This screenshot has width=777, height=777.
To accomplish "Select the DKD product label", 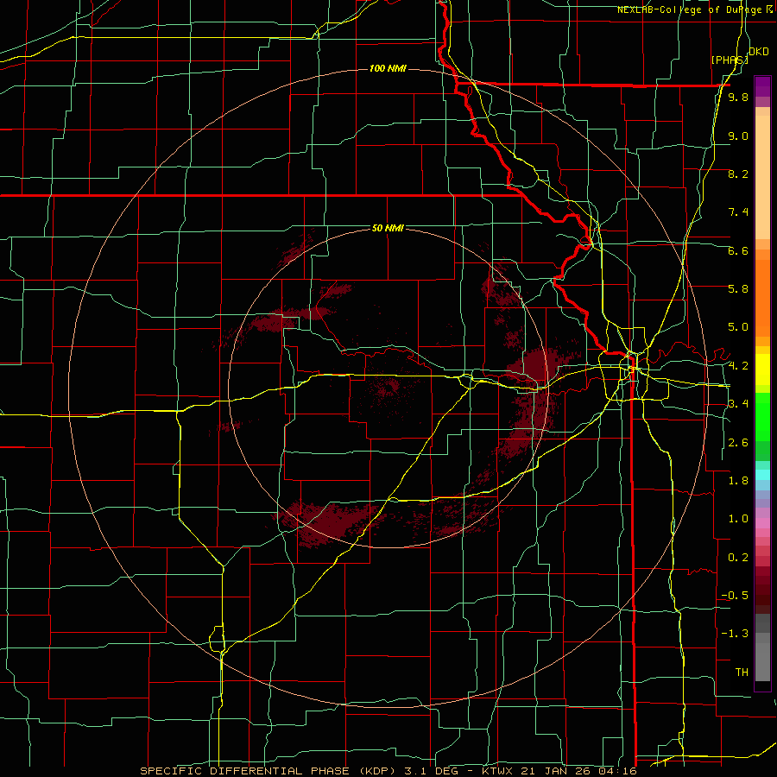I will tap(759, 52).
